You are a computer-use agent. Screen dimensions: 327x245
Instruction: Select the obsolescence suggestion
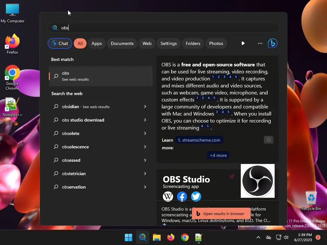[x=101, y=147]
